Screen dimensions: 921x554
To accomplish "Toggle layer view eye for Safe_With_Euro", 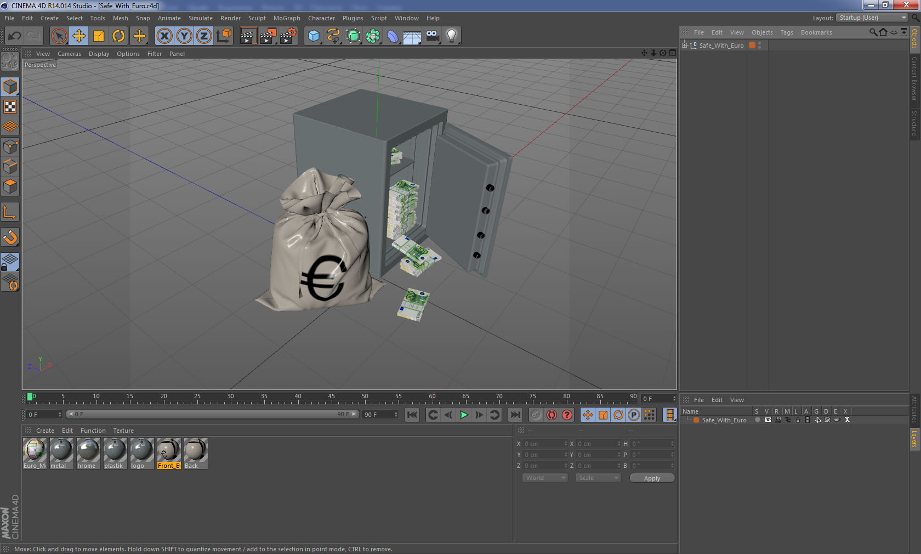I will pyautogui.click(x=768, y=420).
